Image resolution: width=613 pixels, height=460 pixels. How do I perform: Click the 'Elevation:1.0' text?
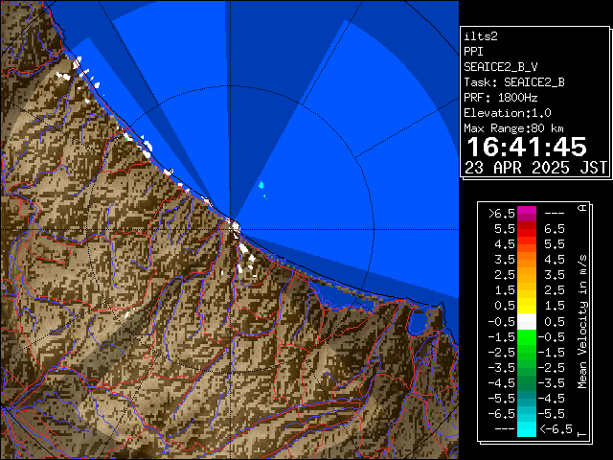508,113
